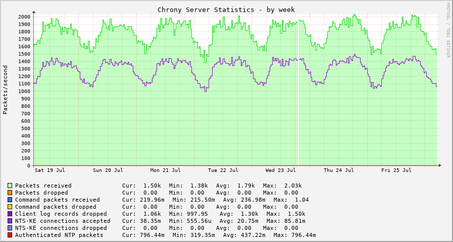Click the 'Command packets received' legend label
This screenshot has height=242, width=453.
point(58,200)
